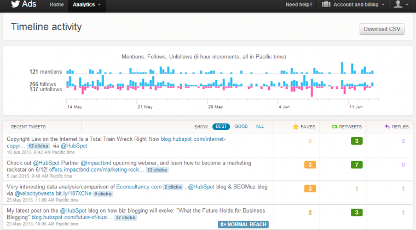The height and width of the screenshot is (230, 416).
Task: Click the 2 clicks badge by Econsultancy.com
Action: [173, 187]
